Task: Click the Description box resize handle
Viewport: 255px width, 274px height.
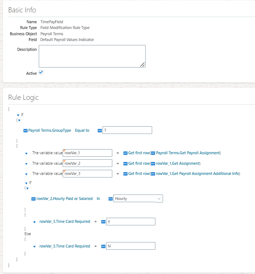Action: click(x=142, y=65)
